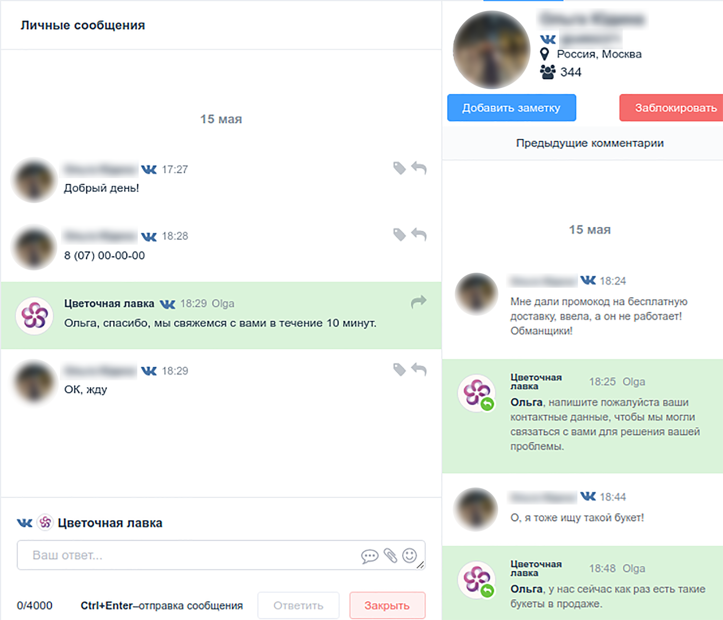Click the 'Закрыть' button
The height and width of the screenshot is (620, 723).
388,605
